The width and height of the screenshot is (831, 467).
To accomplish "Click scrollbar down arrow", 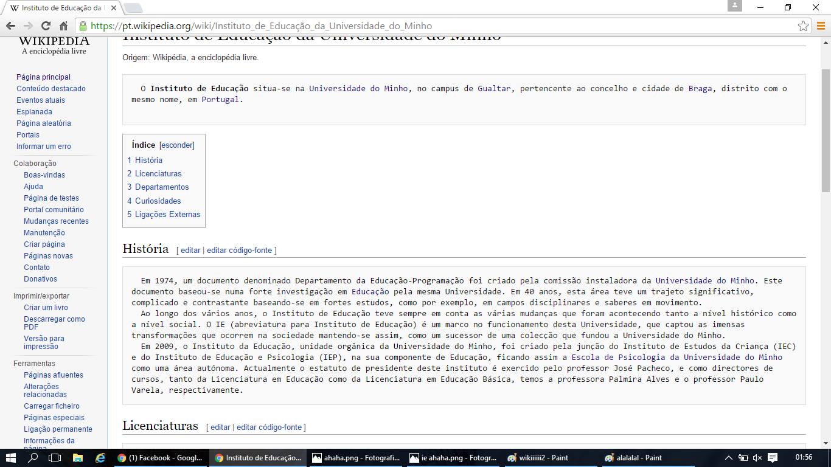I will click(826, 444).
